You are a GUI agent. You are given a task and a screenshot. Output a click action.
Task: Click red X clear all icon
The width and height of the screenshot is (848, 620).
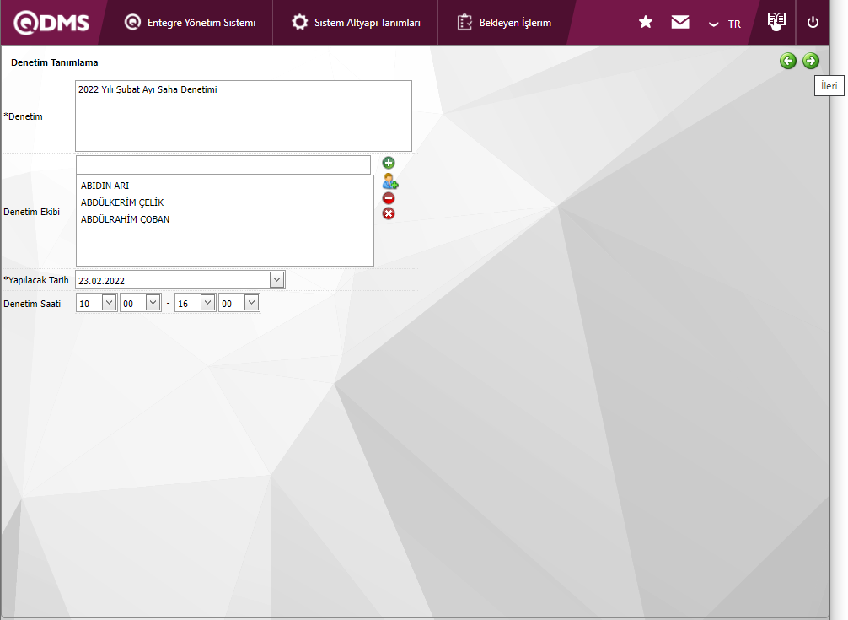click(x=389, y=213)
